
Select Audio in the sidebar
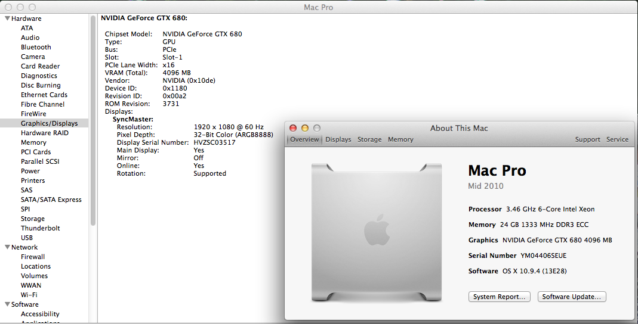tap(30, 38)
